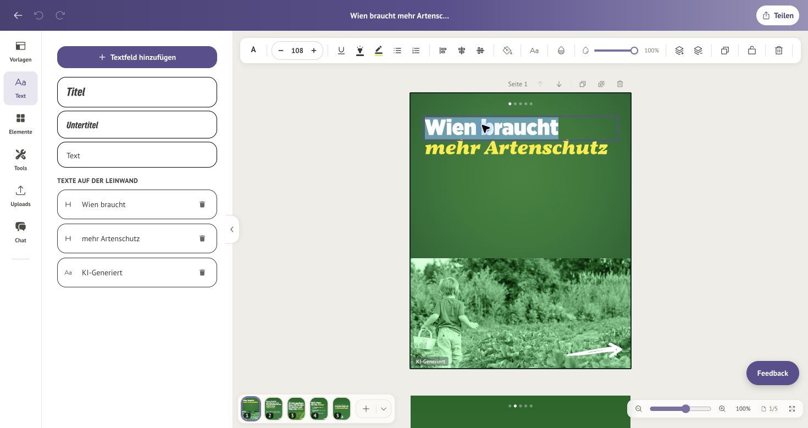
Task: Toggle fullscreen view
Action: click(x=792, y=409)
